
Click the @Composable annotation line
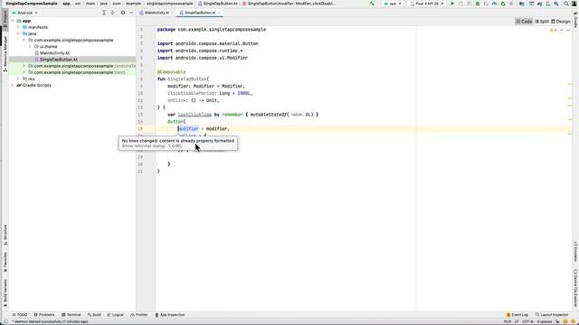pos(171,72)
